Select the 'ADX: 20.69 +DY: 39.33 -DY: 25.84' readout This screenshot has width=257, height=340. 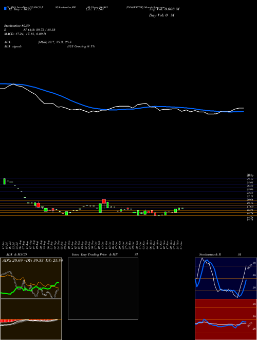pyautogui.click(x=32, y=260)
